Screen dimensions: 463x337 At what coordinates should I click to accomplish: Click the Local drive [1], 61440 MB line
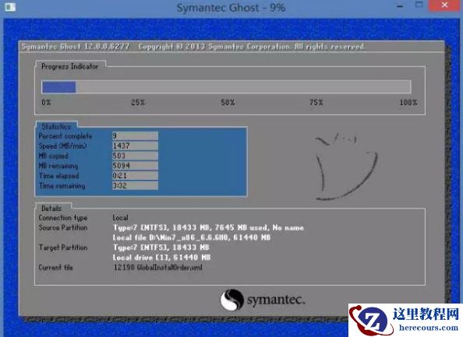(161, 258)
